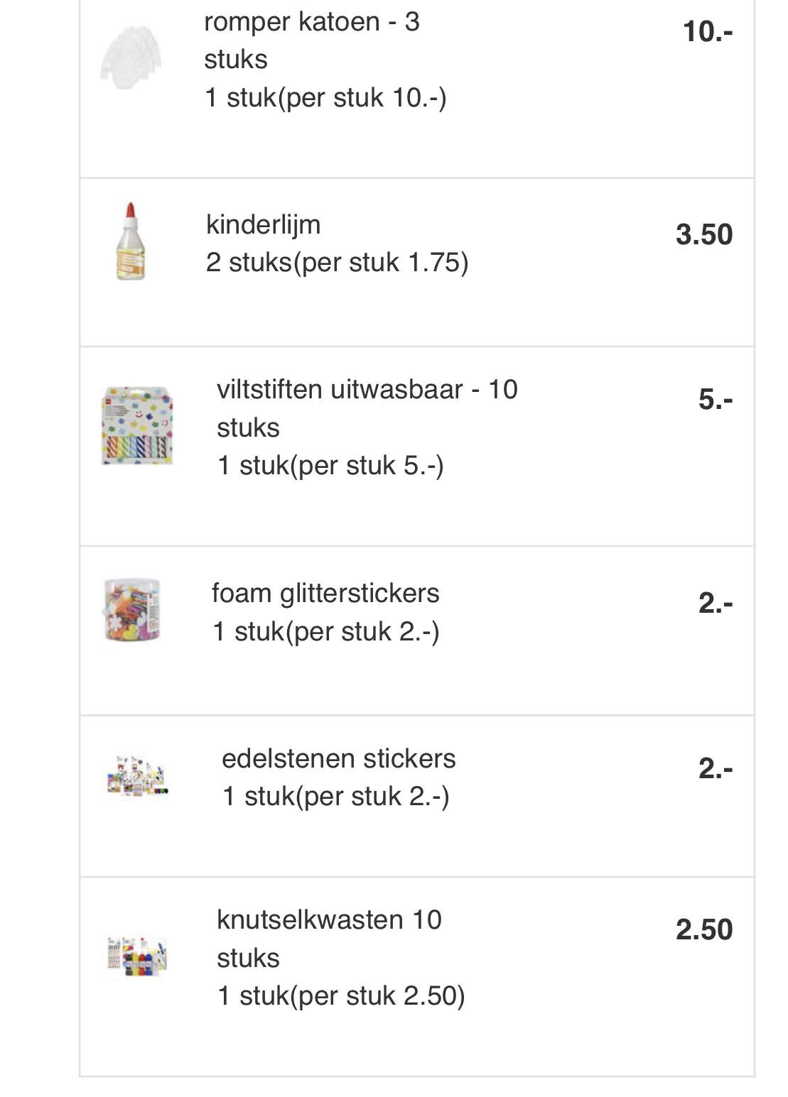Tap the 3.50 total for kinderlijm

pos(704,234)
